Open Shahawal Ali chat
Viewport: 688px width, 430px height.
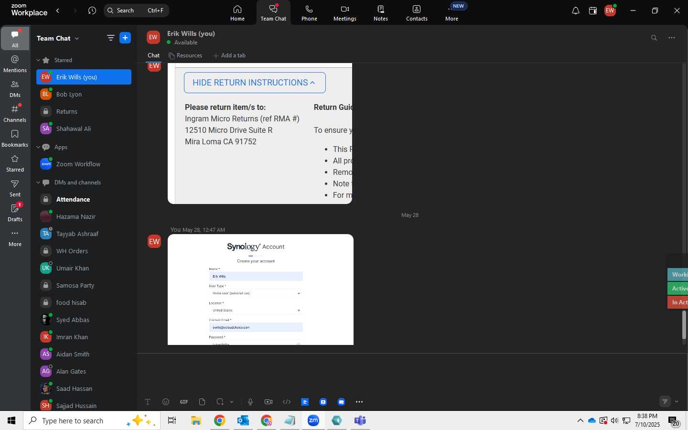(84, 129)
